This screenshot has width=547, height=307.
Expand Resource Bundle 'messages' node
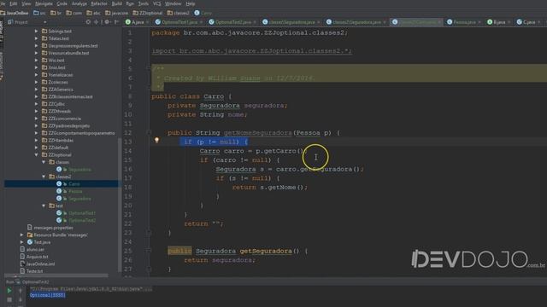pyautogui.click(x=22, y=235)
